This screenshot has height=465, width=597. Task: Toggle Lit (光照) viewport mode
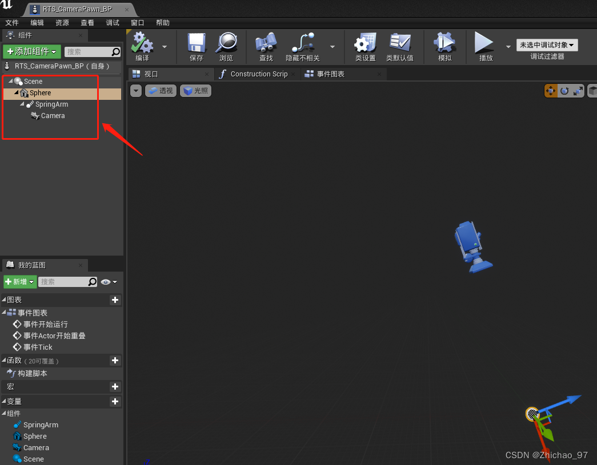click(195, 90)
